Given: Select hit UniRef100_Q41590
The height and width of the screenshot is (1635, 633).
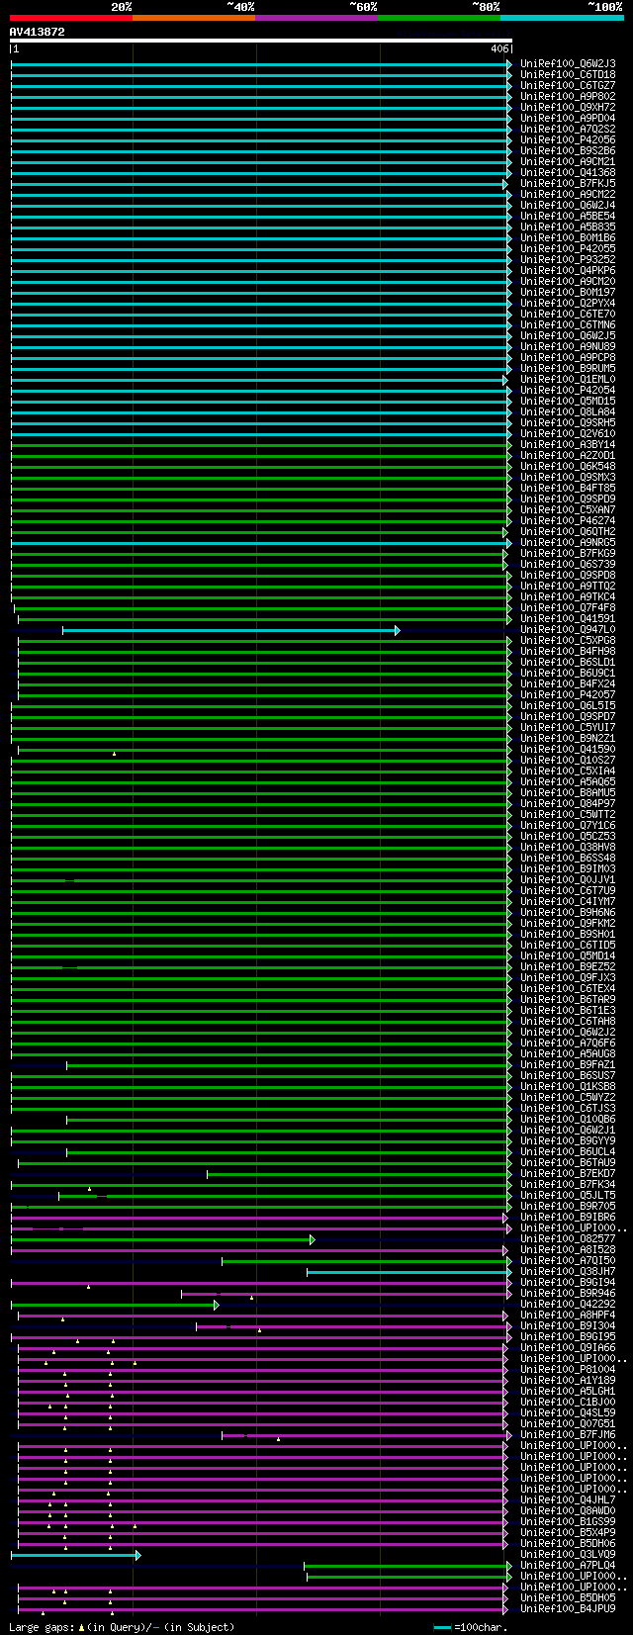Looking at the screenshot, I should (x=568, y=749).
